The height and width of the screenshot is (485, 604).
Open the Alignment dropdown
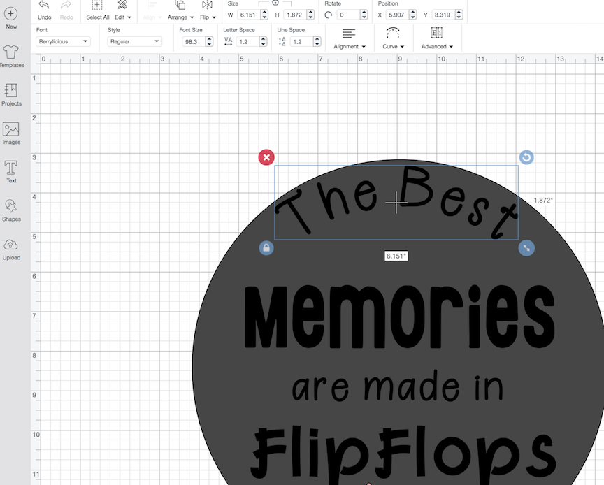coord(349,38)
